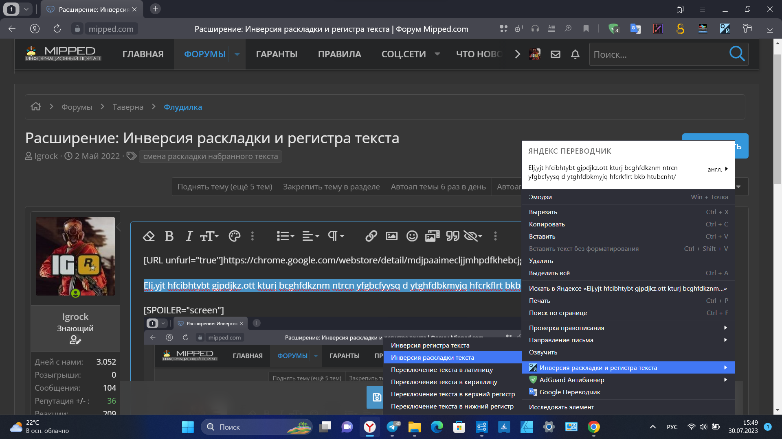
Task: Select Вырезать in context menu
Action: pos(628,212)
